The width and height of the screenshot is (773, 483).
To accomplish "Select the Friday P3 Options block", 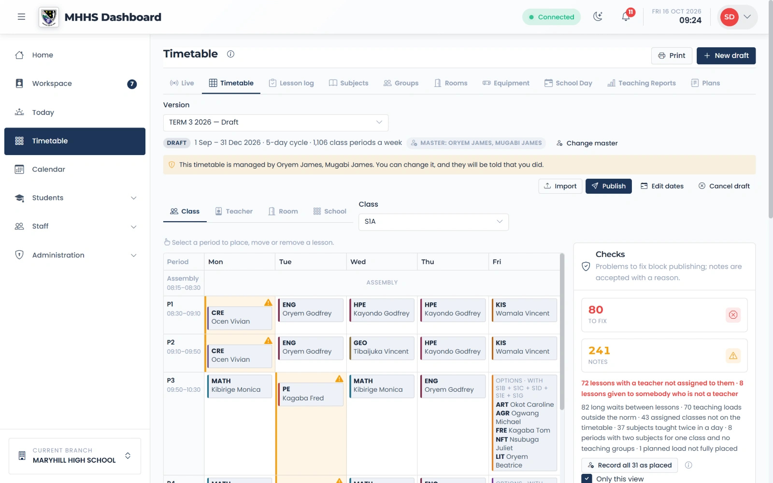I will [524, 423].
